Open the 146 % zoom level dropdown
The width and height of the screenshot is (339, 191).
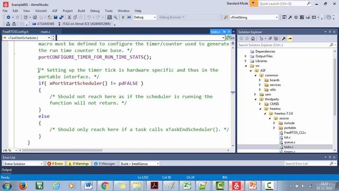[16, 150]
